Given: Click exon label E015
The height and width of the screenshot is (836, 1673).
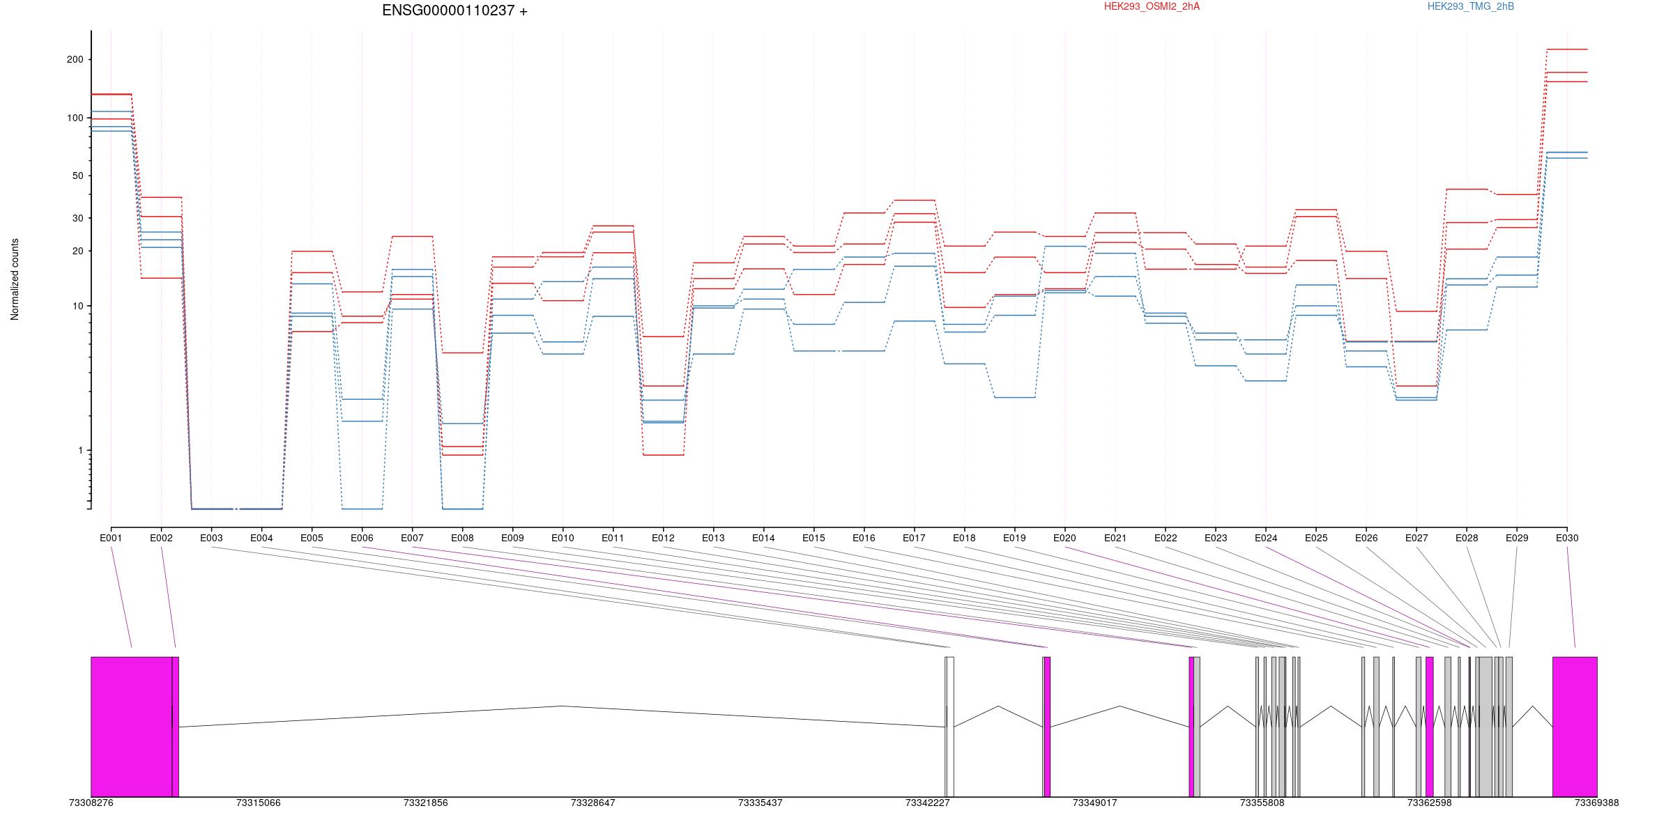Looking at the screenshot, I should click(x=813, y=538).
